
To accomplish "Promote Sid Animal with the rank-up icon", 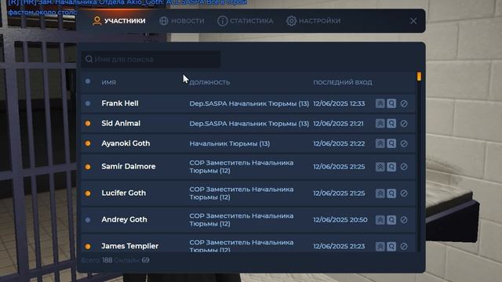I will 380,124.
